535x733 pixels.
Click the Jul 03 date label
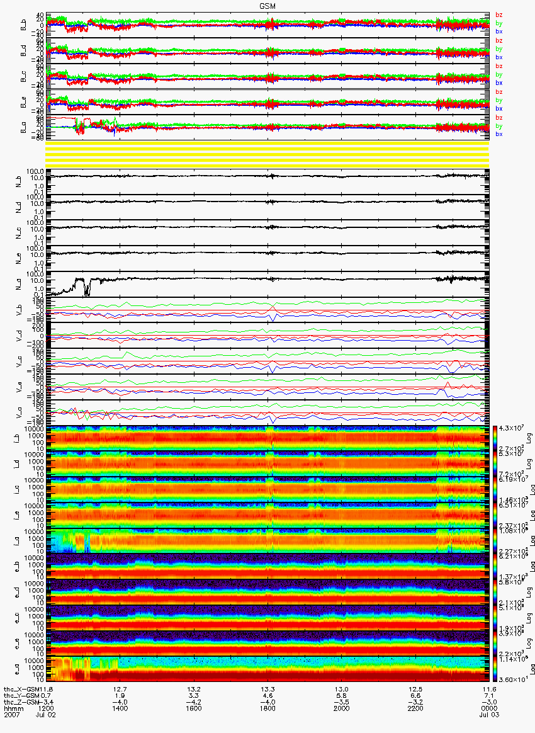[489, 715]
